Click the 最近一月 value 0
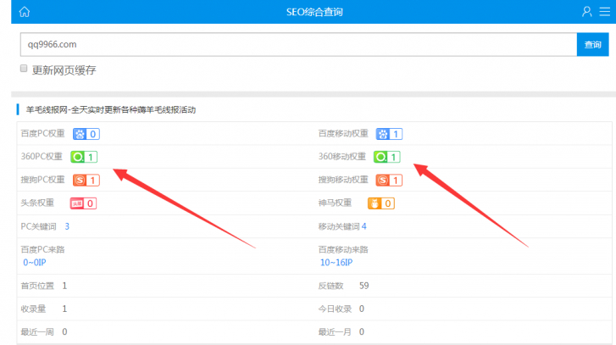616x345 pixels. [362, 332]
